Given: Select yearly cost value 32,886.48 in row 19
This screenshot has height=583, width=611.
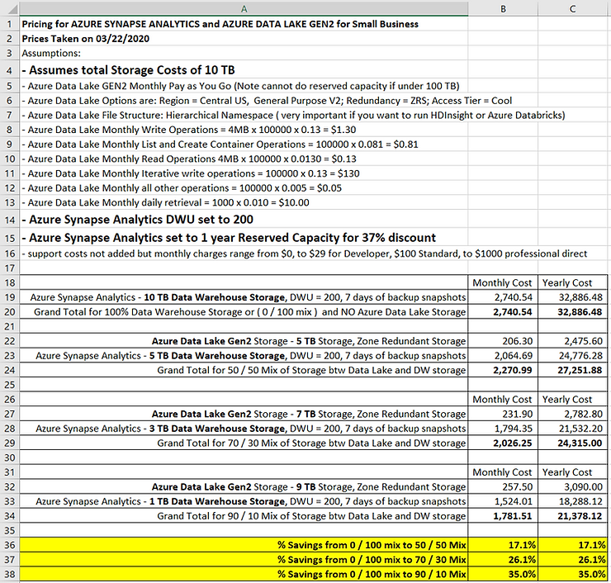Looking at the screenshot, I should (x=572, y=297).
